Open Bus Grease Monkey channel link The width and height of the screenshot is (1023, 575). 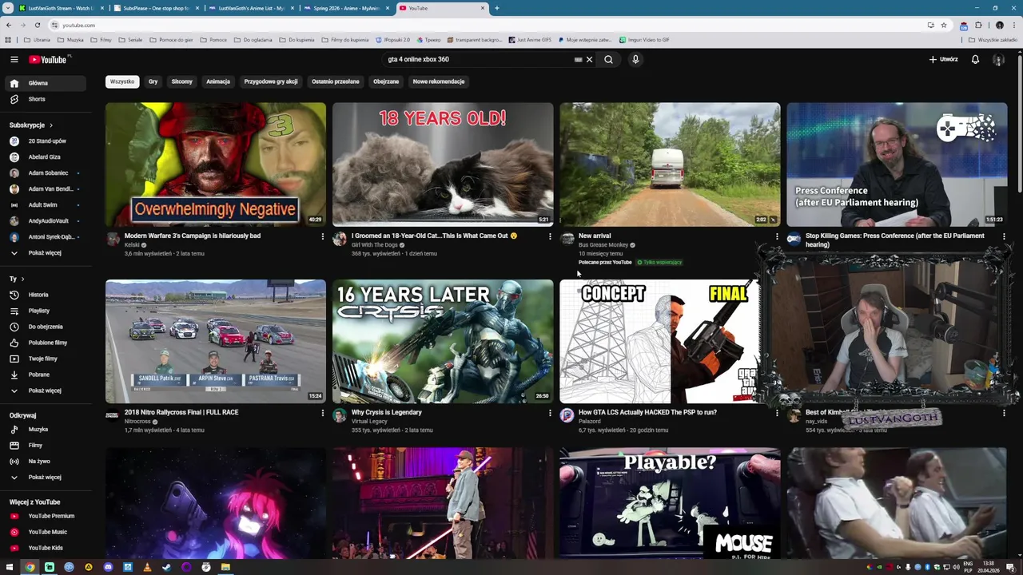coord(603,245)
